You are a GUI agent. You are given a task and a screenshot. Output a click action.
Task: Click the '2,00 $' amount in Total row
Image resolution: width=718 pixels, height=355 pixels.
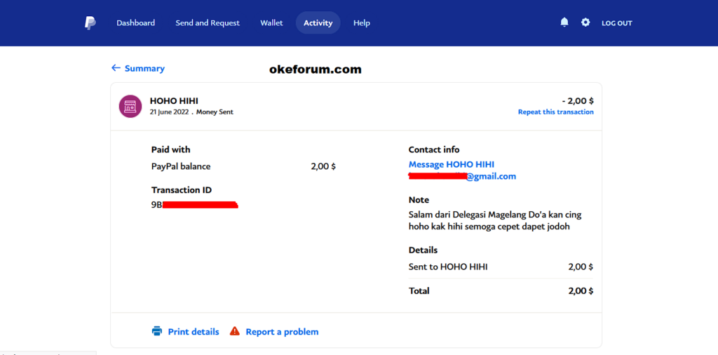point(581,291)
